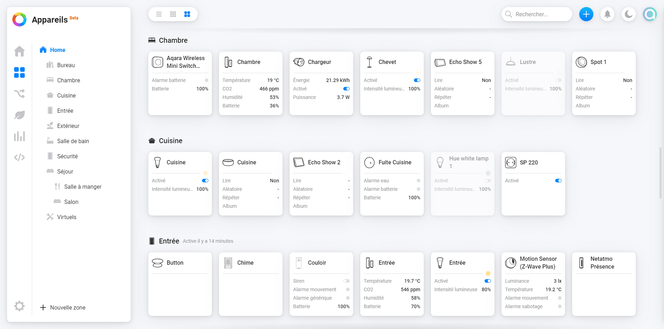Open the user profile avatar
The height and width of the screenshot is (329, 664).
point(650,14)
